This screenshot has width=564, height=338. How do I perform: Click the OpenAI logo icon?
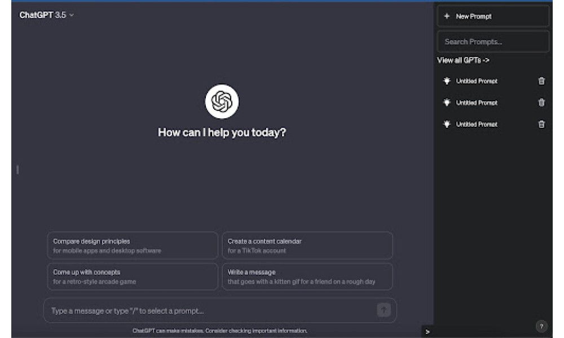222,101
